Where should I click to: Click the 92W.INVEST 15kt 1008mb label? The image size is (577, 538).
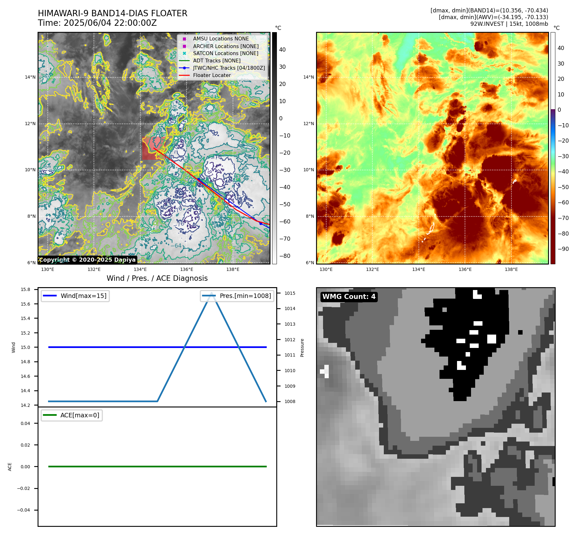(x=509, y=24)
